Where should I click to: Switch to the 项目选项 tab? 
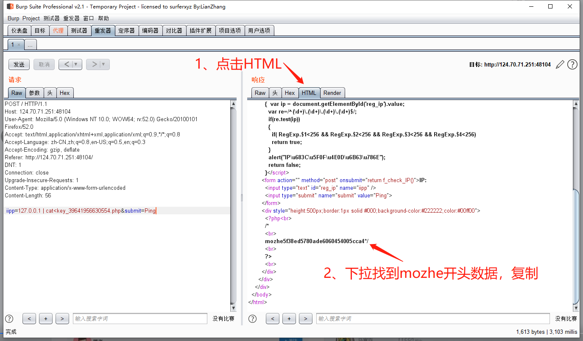(230, 30)
